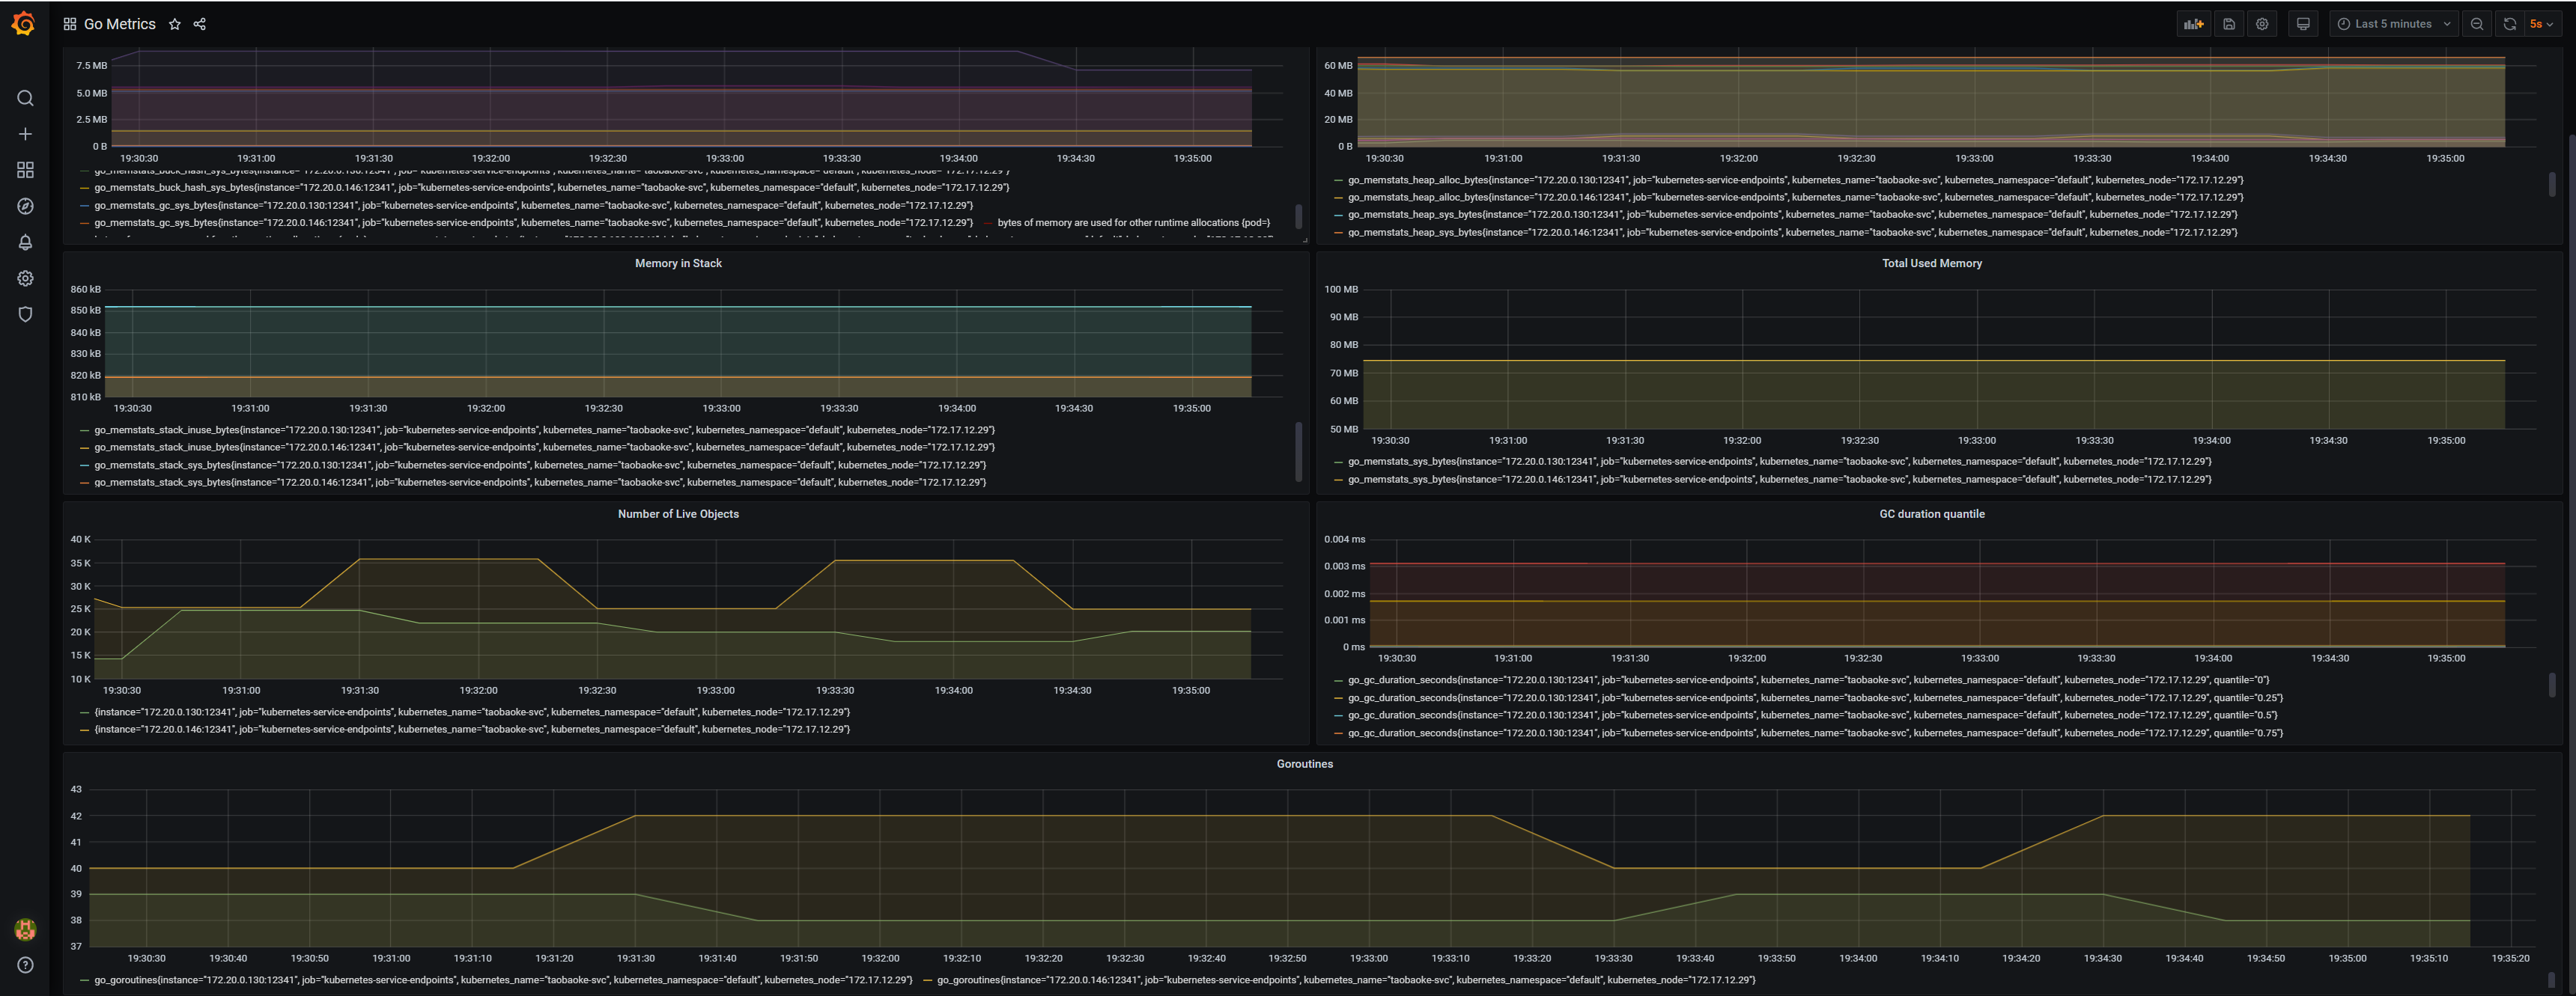Click the Add panel icon
The height and width of the screenshot is (996, 2576).
point(2193,24)
